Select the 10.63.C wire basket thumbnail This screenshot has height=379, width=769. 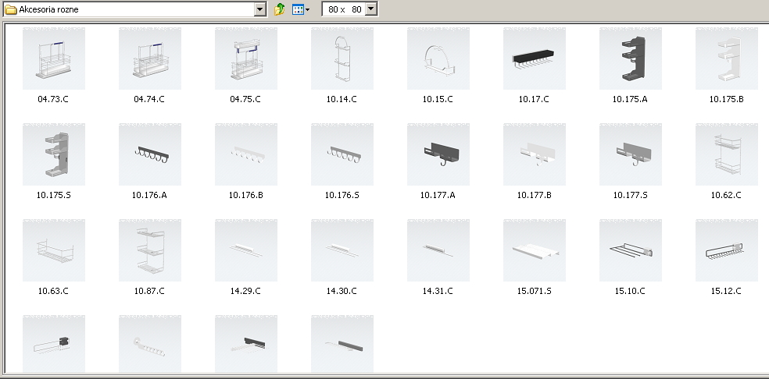[54, 250]
